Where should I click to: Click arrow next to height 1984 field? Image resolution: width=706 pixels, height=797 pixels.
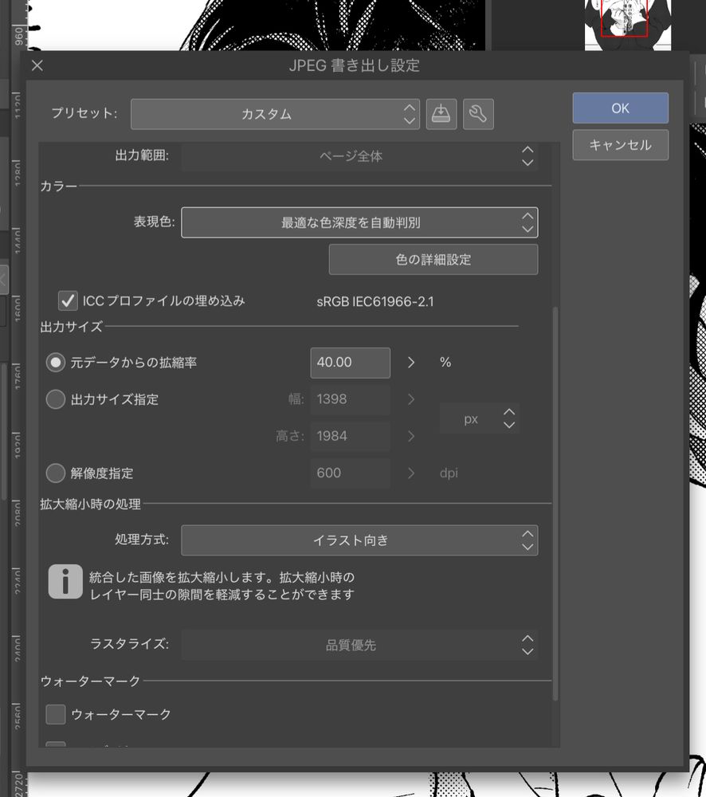click(411, 436)
